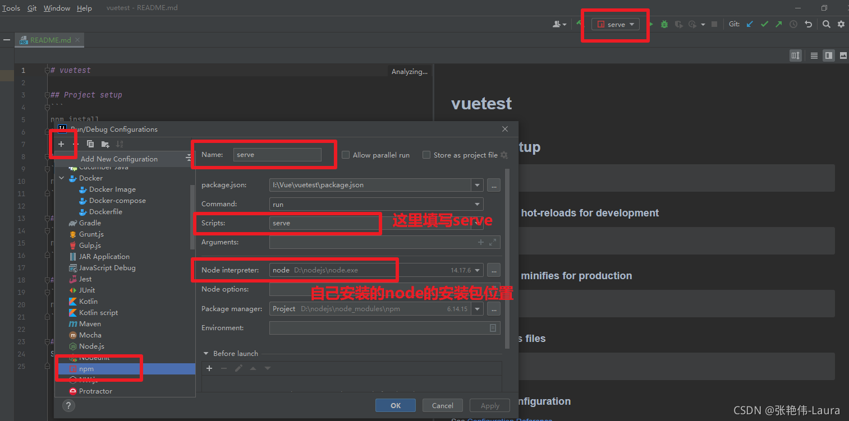Click the Arguments input field

pos(384,242)
